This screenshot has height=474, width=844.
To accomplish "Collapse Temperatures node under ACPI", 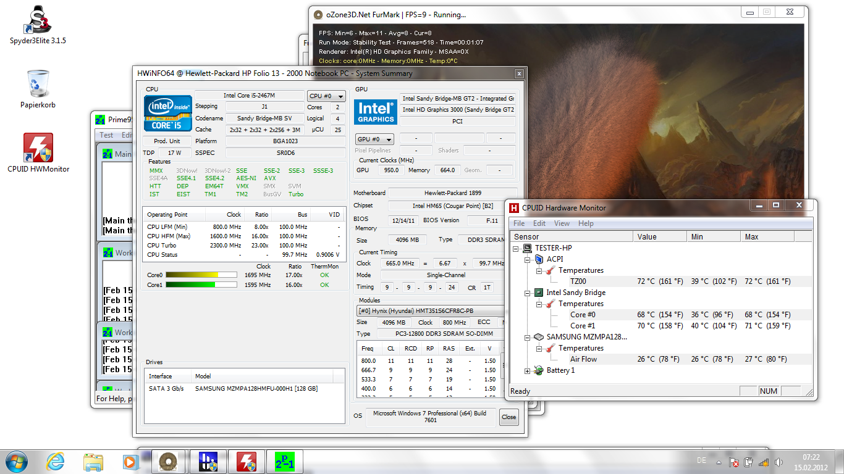I will 539,270.
